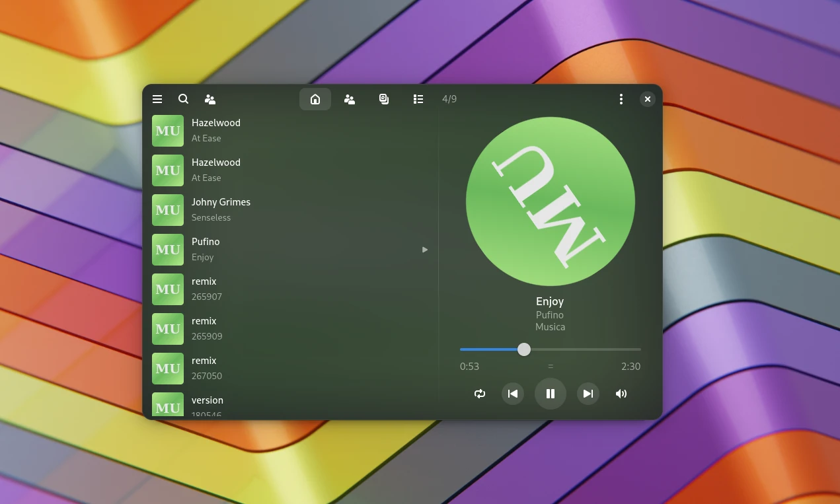Image resolution: width=840 pixels, height=504 pixels.
Task: Open the playlist queue view
Action: (418, 99)
